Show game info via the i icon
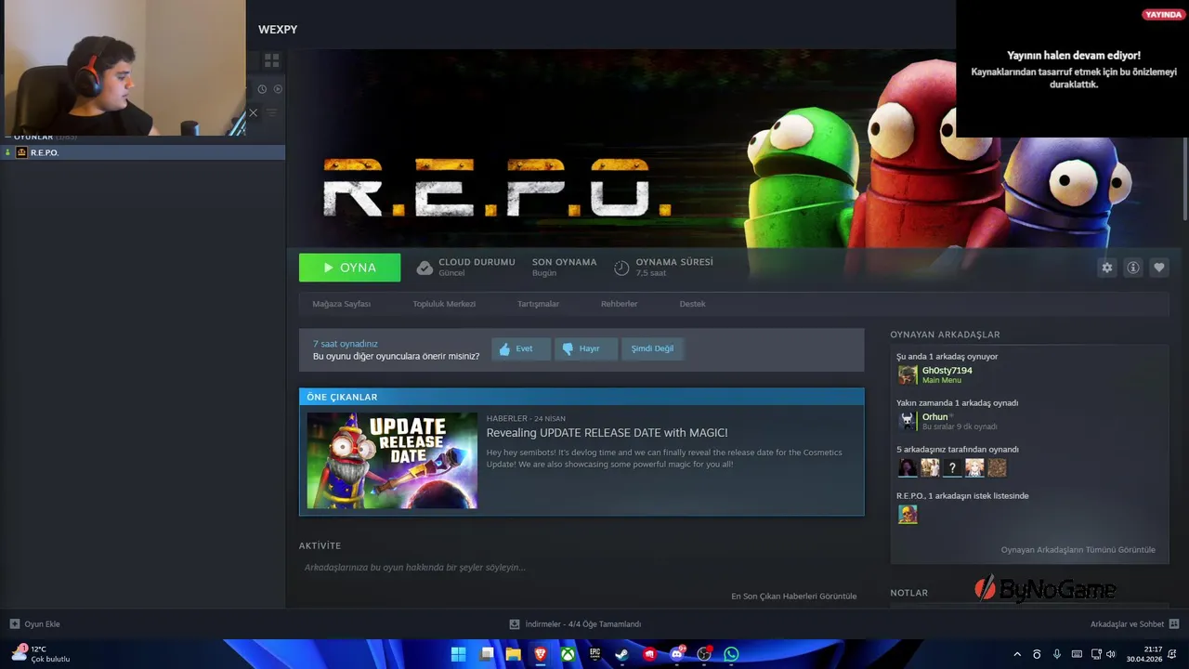 coord(1132,268)
